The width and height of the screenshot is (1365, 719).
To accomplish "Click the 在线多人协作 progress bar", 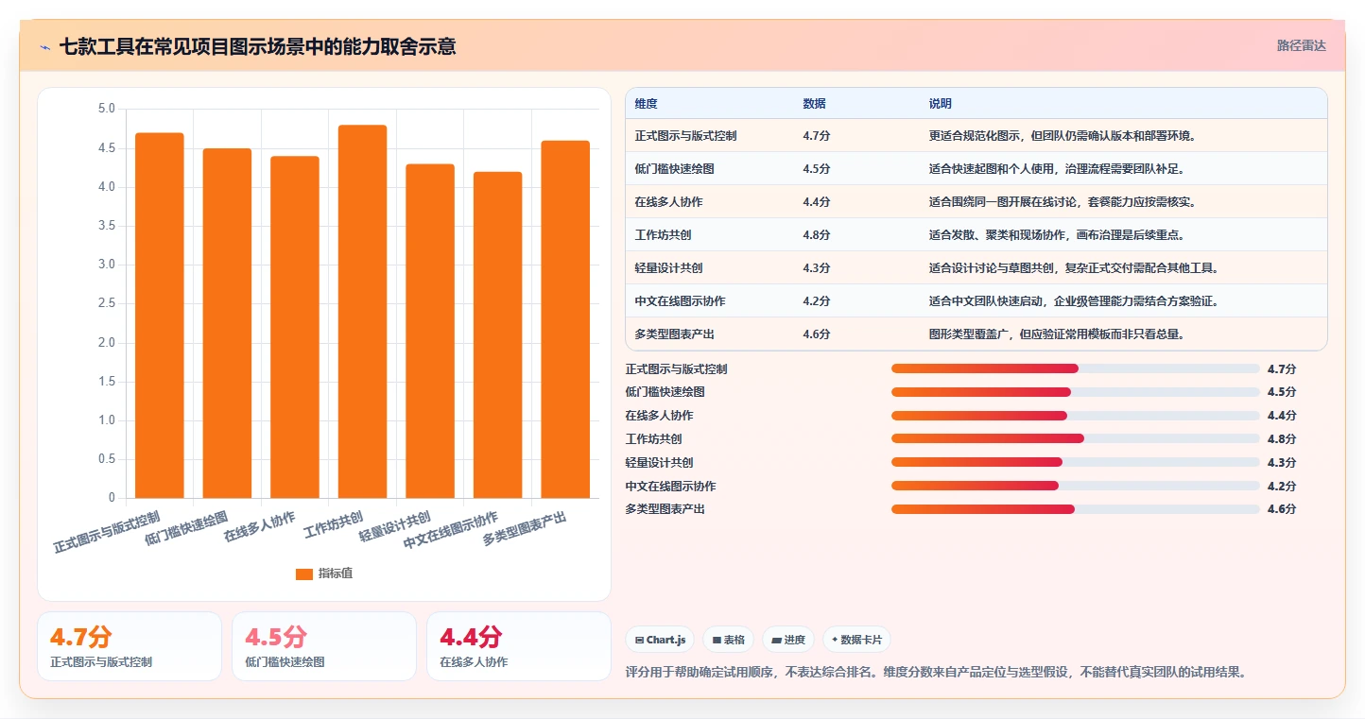I will pyautogui.click(x=1076, y=416).
